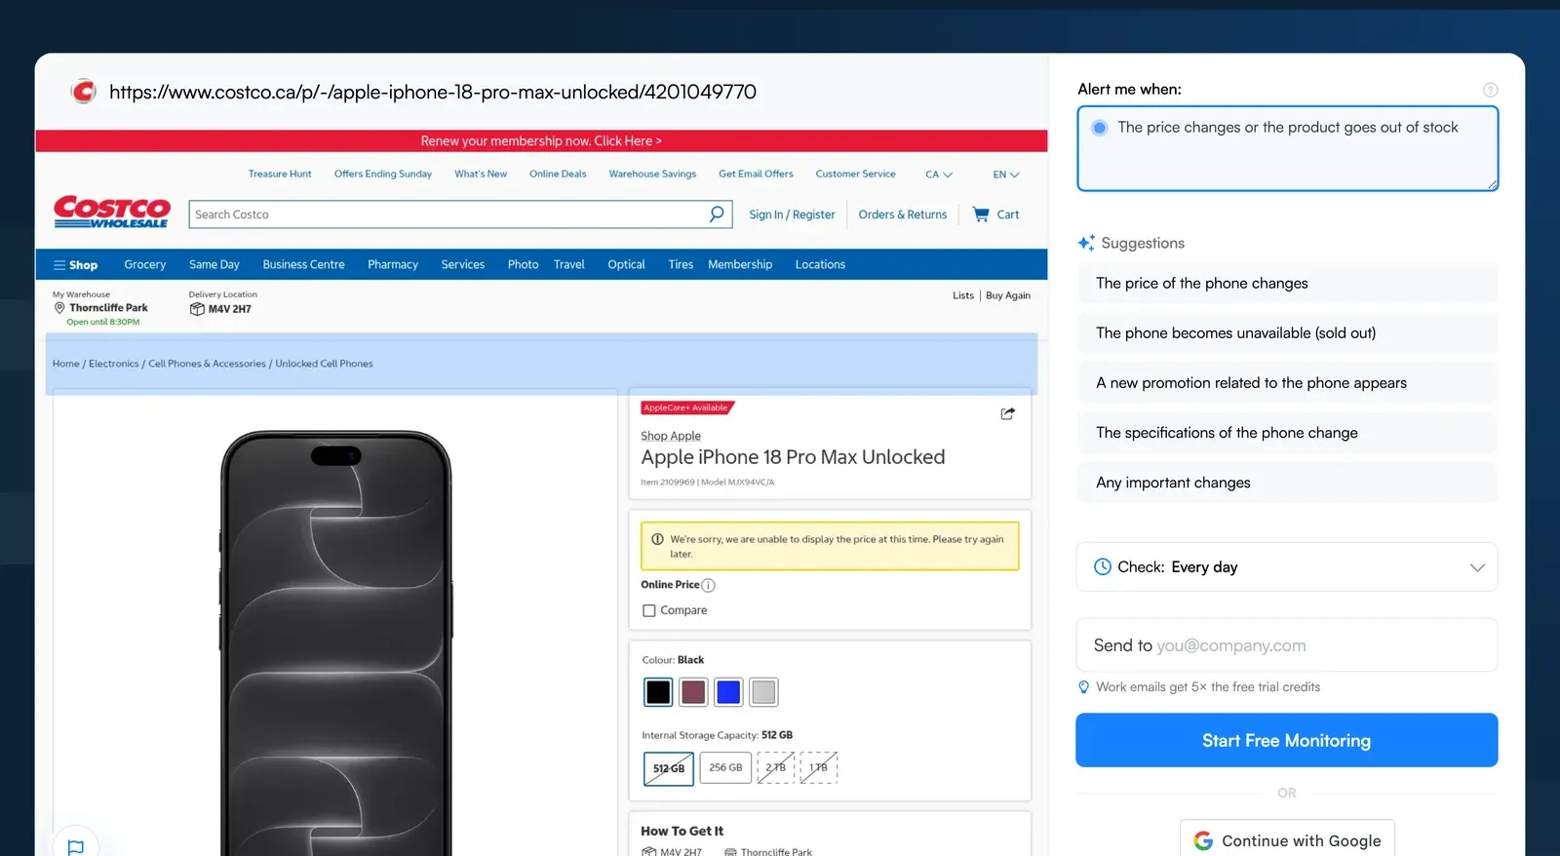This screenshot has width=1560, height=856.
Task: Open the shopping Cart icon
Action: point(981,214)
